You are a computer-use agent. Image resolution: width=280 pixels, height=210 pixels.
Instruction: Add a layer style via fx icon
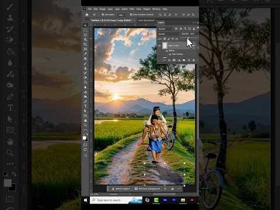169,60
